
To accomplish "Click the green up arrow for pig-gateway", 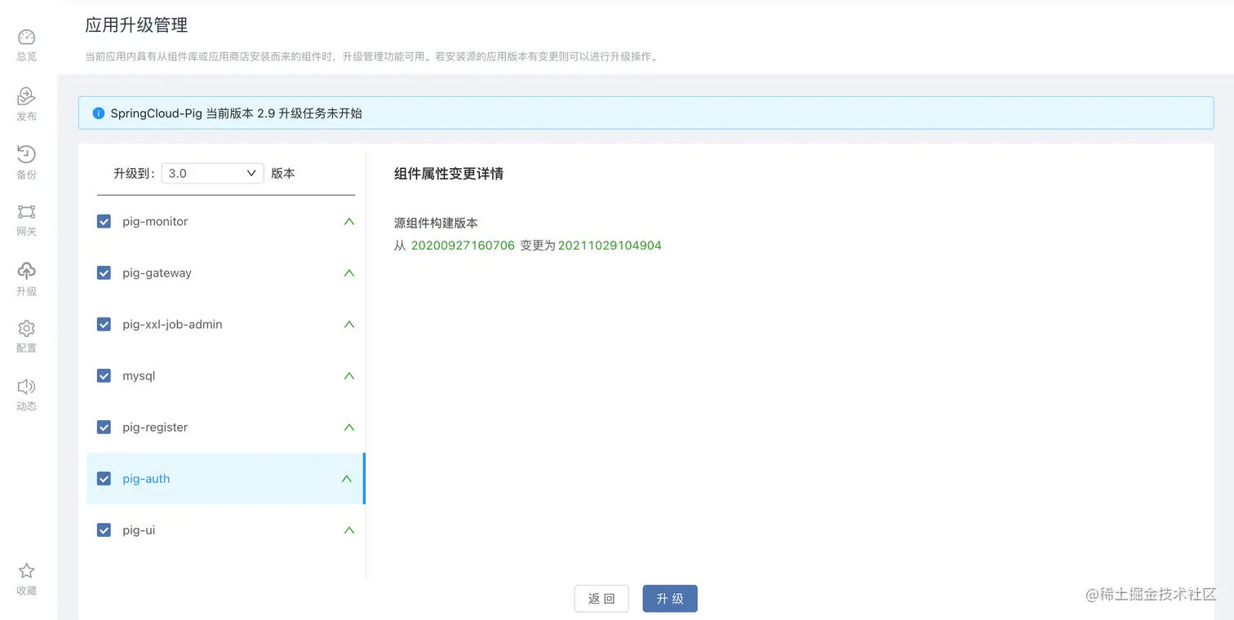I will 349,272.
